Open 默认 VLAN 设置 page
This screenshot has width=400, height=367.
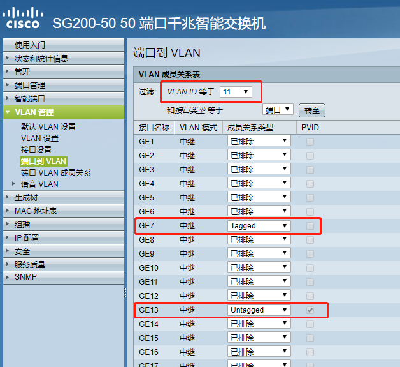pos(48,127)
